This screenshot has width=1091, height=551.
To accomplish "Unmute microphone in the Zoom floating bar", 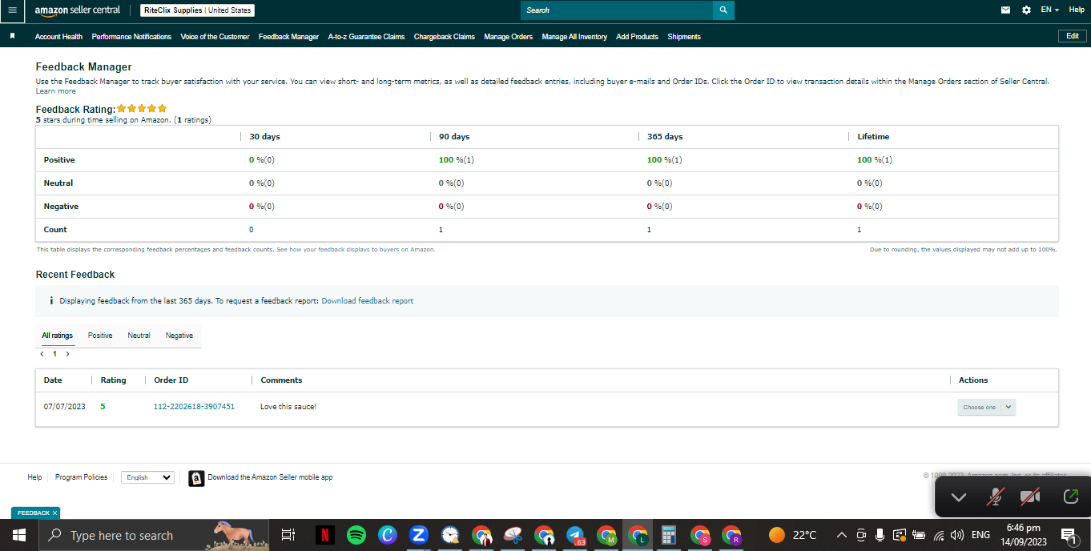I will [995, 497].
